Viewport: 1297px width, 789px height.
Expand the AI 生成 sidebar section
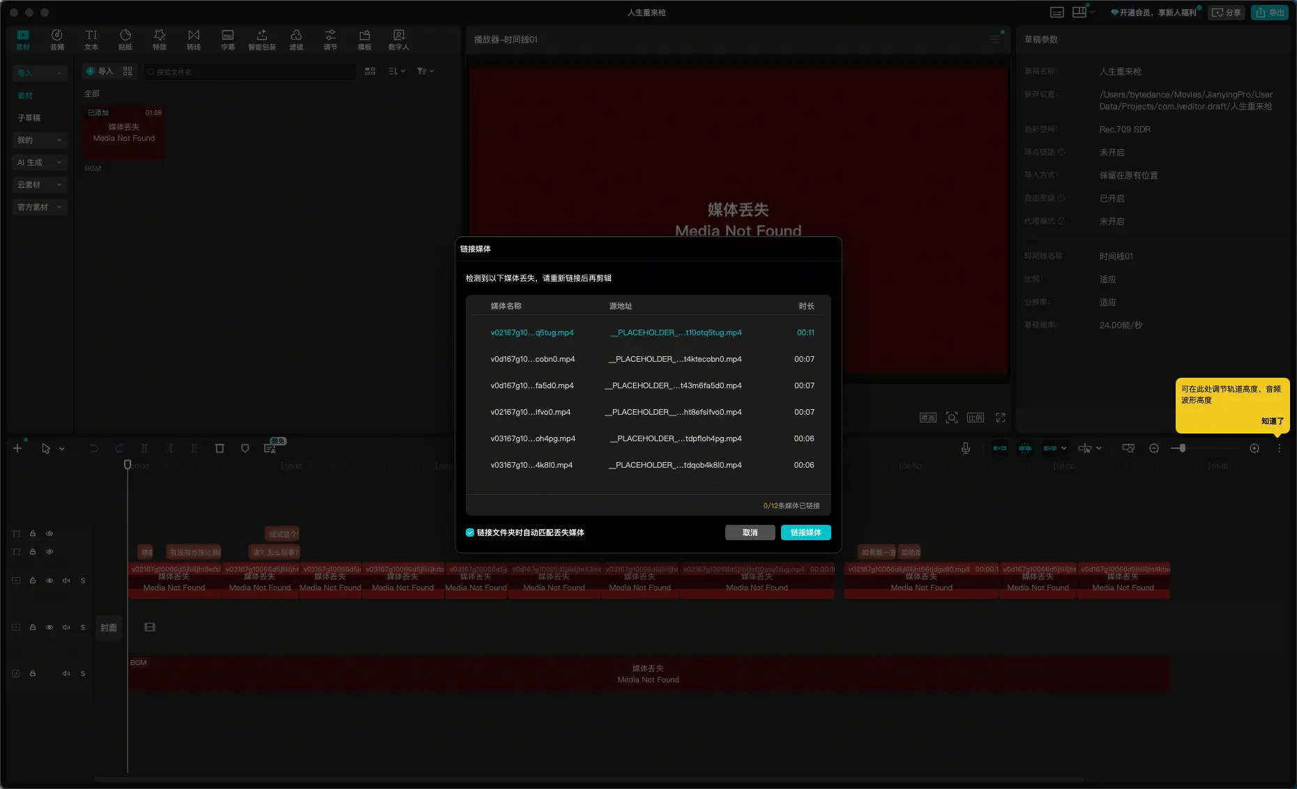pos(39,162)
